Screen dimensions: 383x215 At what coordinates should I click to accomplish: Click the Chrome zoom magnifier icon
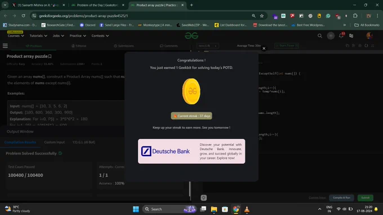(253, 16)
